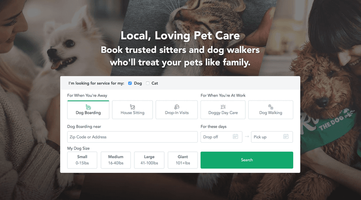
Task: Click the Doggy Day Care sunrise icon
Action: [x=223, y=107]
